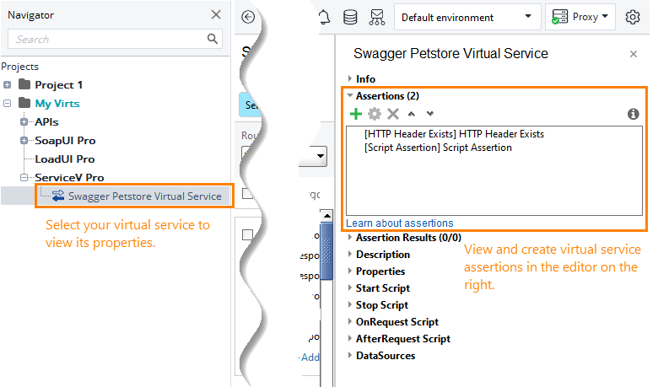Click the assertions info icon
The width and height of the screenshot is (658, 387).
(634, 114)
